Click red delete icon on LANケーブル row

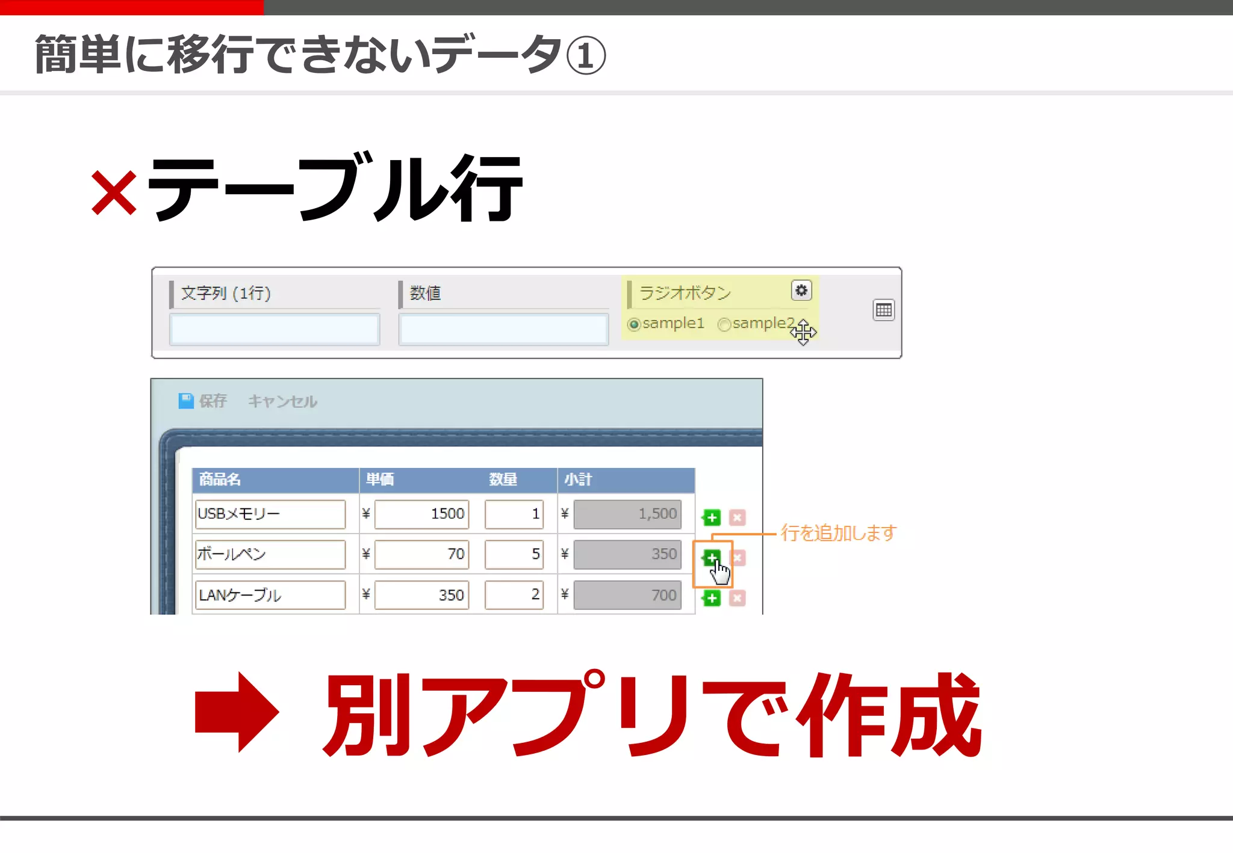[737, 598]
